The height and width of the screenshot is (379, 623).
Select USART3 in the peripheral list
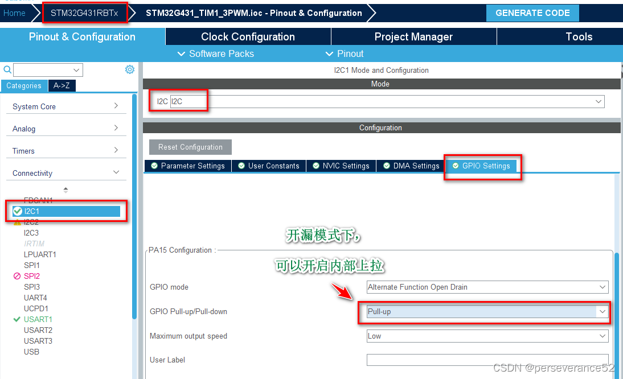coord(38,341)
